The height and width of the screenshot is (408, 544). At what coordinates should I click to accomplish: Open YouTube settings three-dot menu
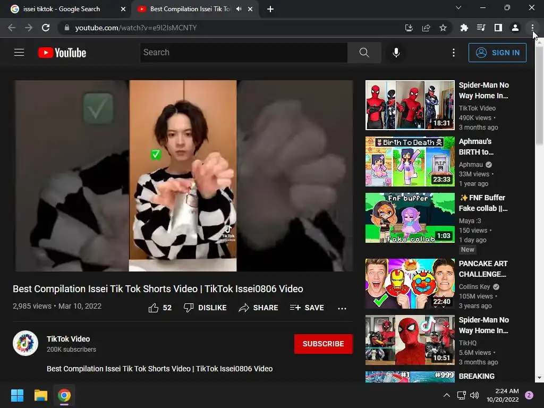[454, 53]
